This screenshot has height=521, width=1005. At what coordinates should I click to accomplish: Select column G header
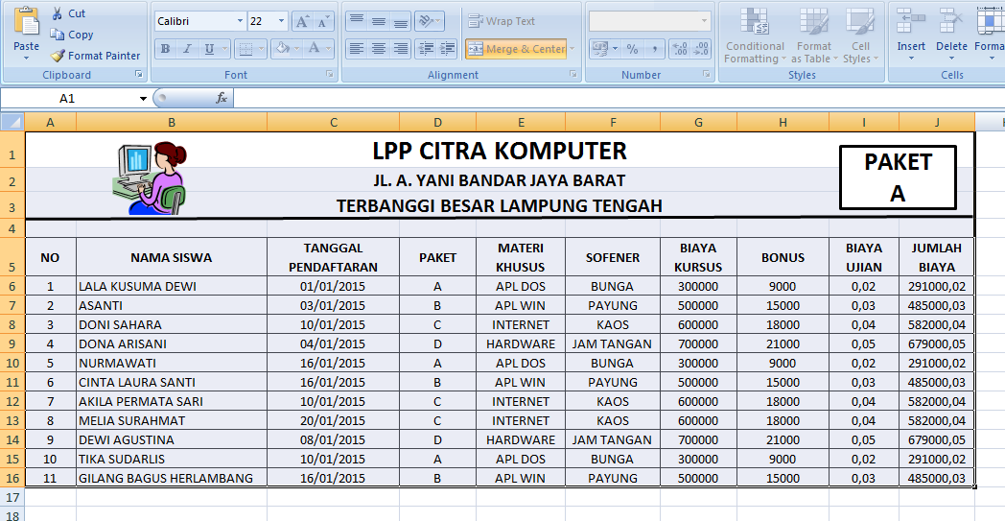coord(699,122)
